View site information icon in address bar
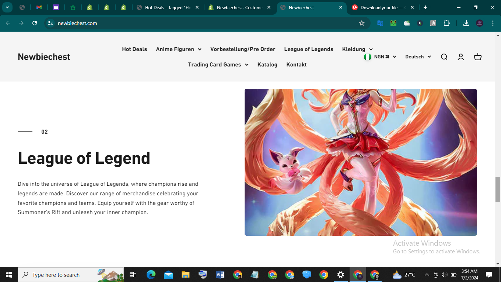Image resolution: width=501 pixels, height=282 pixels. (x=50, y=23)
